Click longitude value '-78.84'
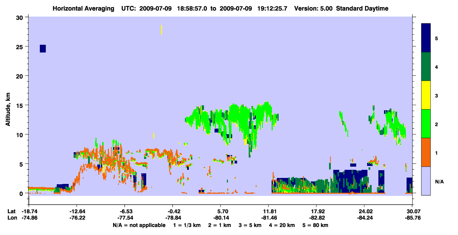Image resolution: width=458 pixels, height=235 pixels. pyautogui.click(x=173, y=218)
